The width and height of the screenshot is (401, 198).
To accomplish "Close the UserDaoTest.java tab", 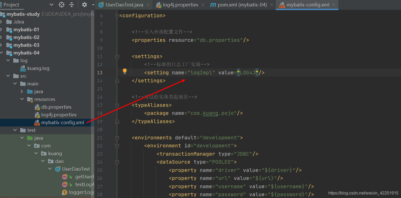I will pos(148,5).
